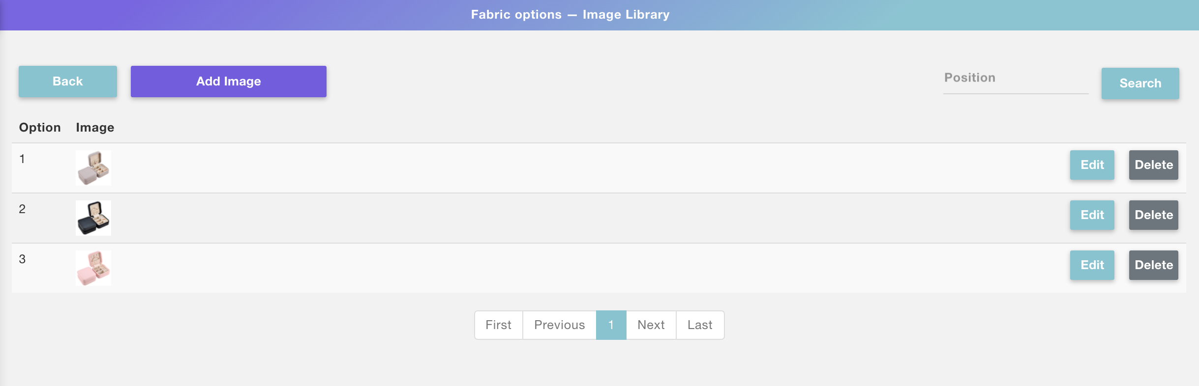
Task: Select page 1 in pagination
Action: tap(611, 325)
